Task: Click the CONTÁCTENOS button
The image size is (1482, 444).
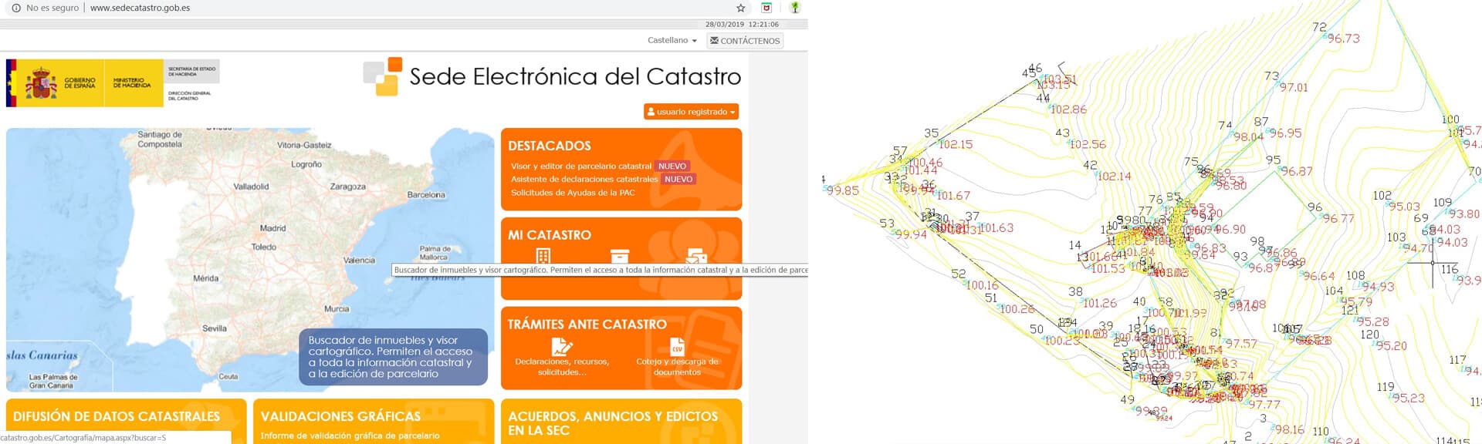Action: (x=745, y=41)
